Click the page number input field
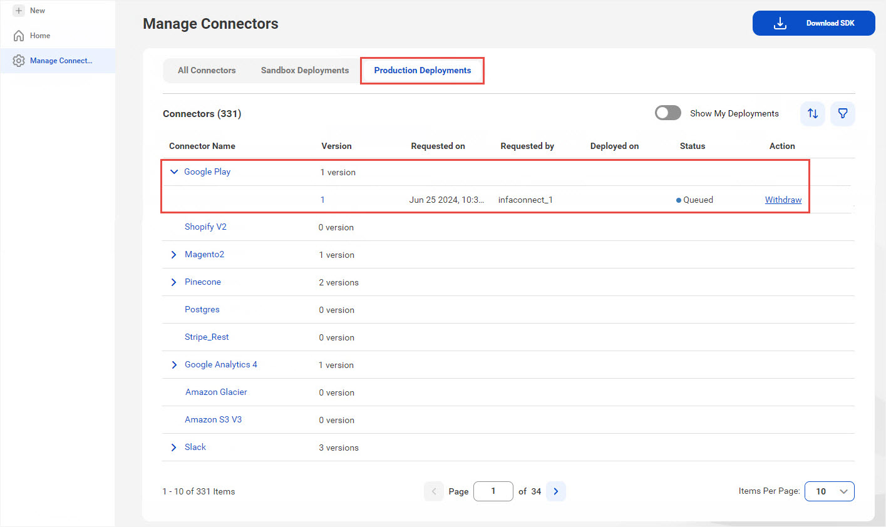The image size is (886, 527). (x=493, y=491)
